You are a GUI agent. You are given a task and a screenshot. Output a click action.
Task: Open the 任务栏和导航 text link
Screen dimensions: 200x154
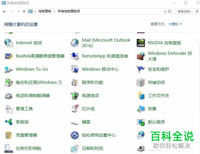point(28,148)
